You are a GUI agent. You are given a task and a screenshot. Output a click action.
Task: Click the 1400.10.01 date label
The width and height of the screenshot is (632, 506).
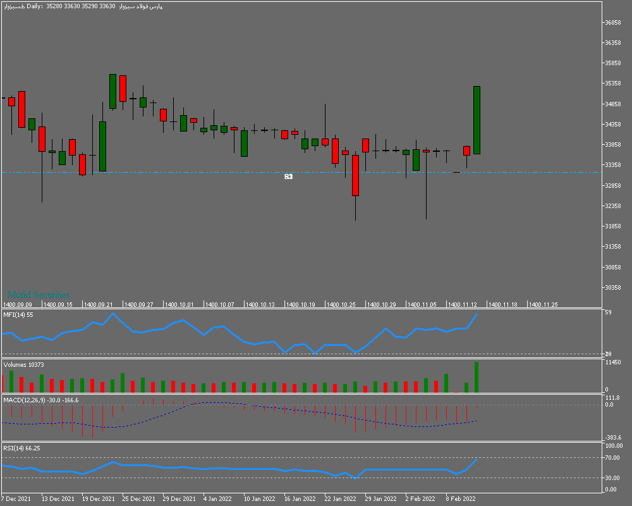coord(179,305)
